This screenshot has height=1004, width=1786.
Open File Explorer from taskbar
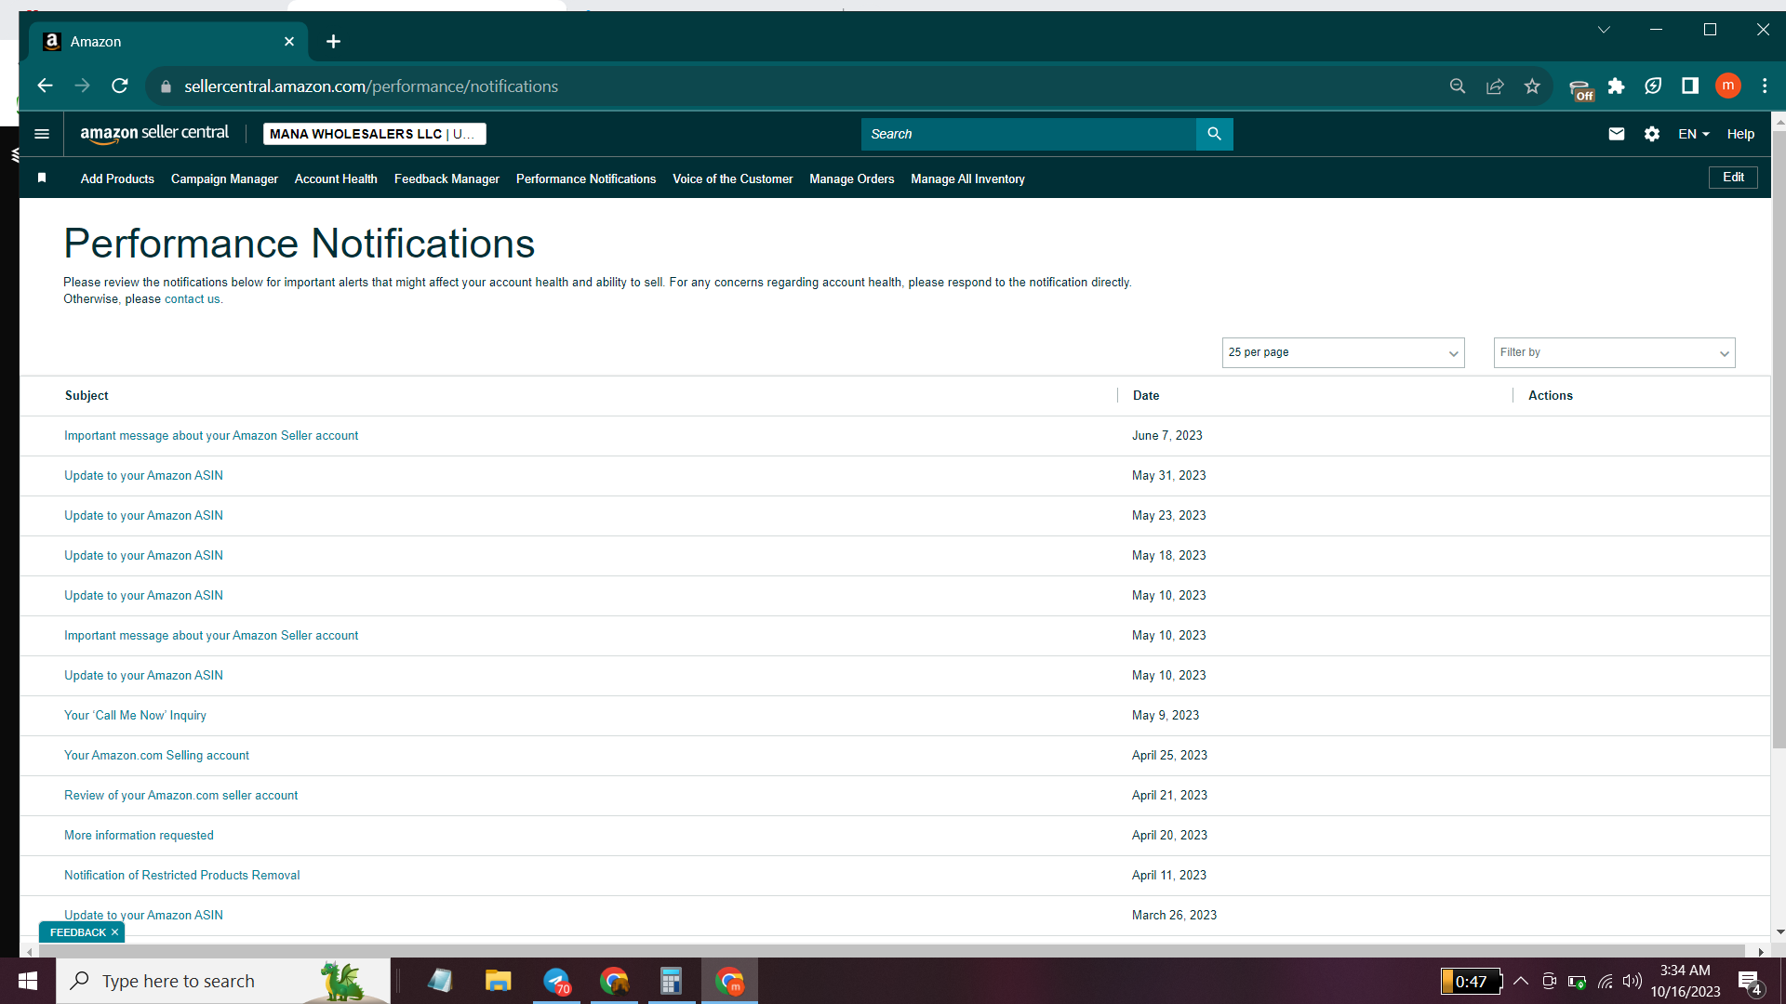(498, 981)
